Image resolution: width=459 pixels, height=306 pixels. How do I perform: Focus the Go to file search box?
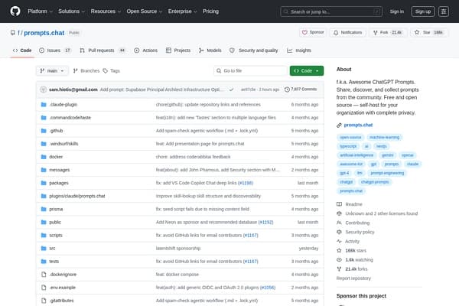(x=250, y=71)
